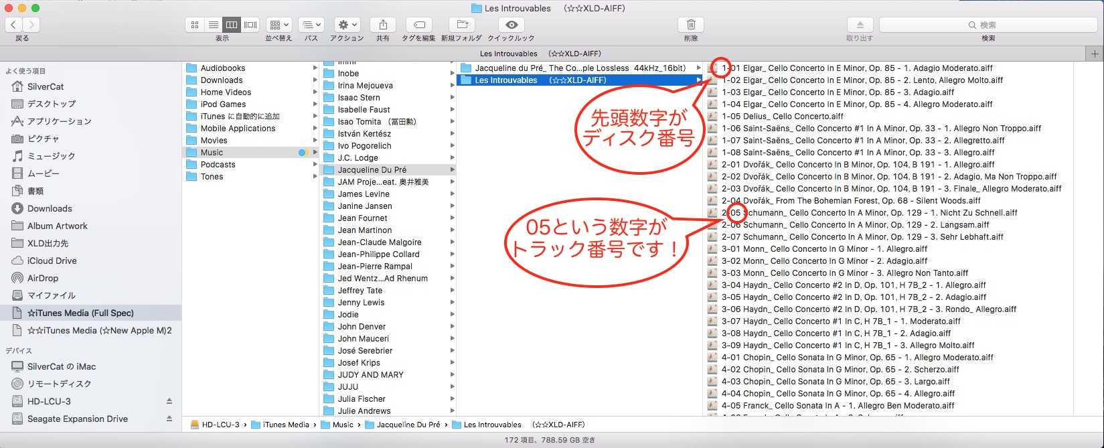
Task: Click iTunes Media in the path bar
Action: point(286,425)
